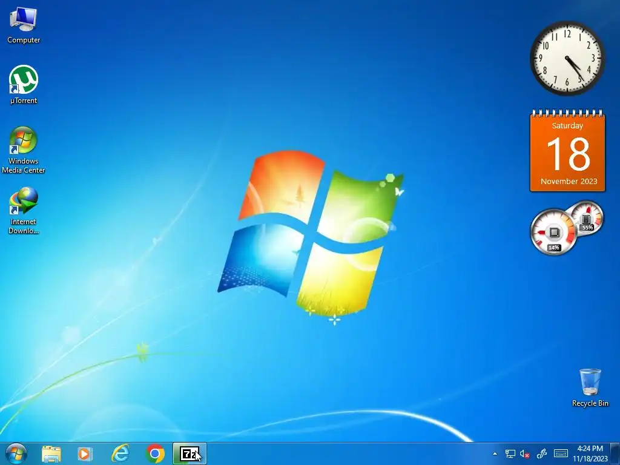Open the Start menu orb
This screenshot has width=620, height=465.
tap(16, 453)
